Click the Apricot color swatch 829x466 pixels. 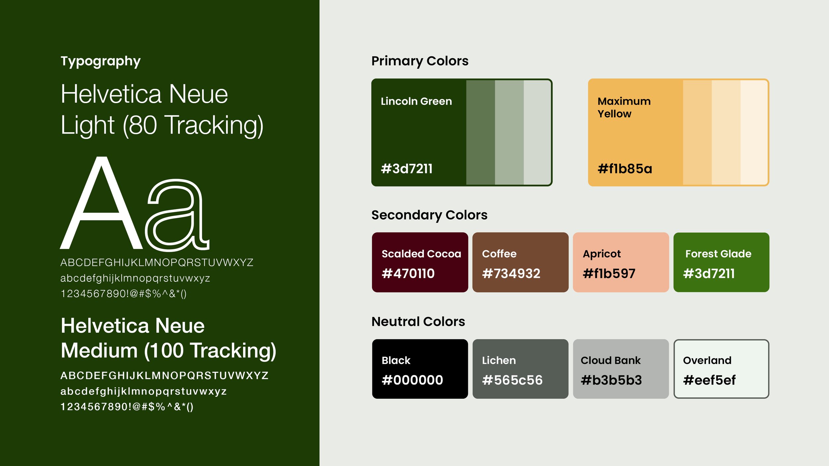click(x=621, y=262)
